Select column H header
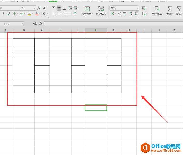 pos(129,30)
